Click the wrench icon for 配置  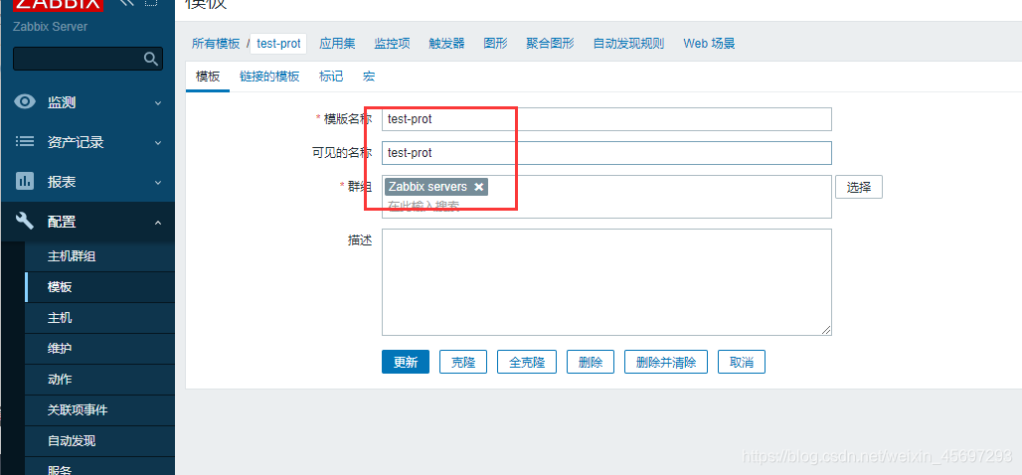(x=25, y=221)
